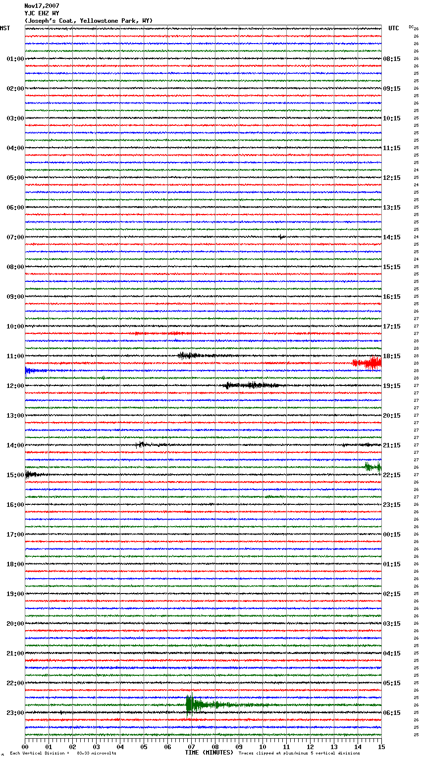Click the "02:15" UTC time label
Viewport: 421px width, 760px height.
(x=392, y=594)
